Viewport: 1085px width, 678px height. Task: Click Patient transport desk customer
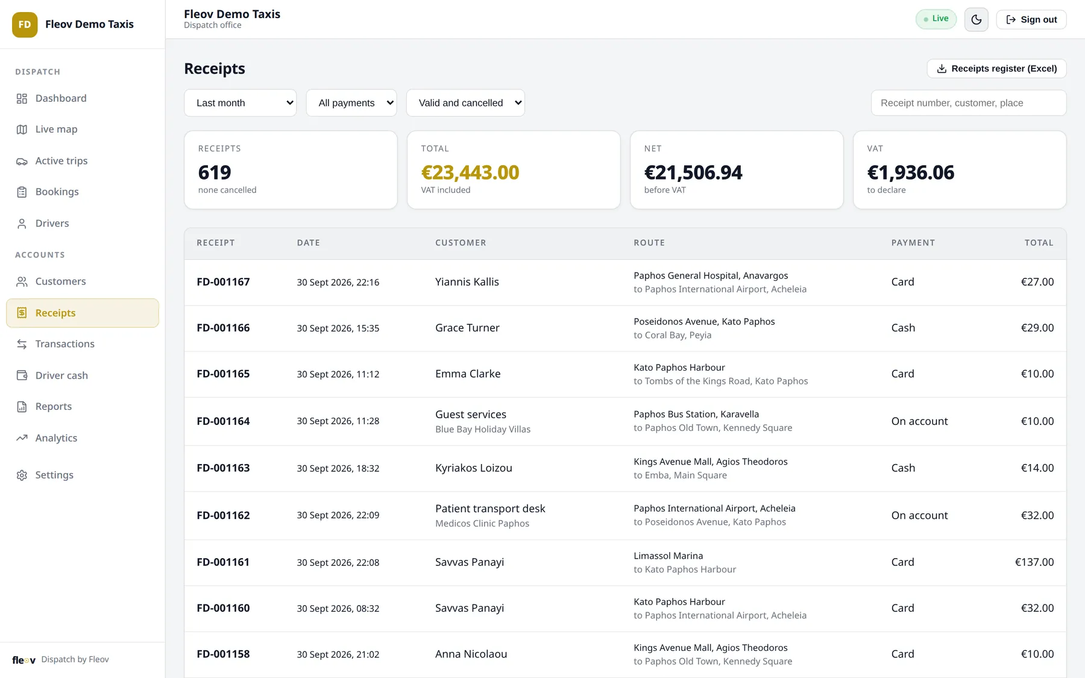click(490, 515)
